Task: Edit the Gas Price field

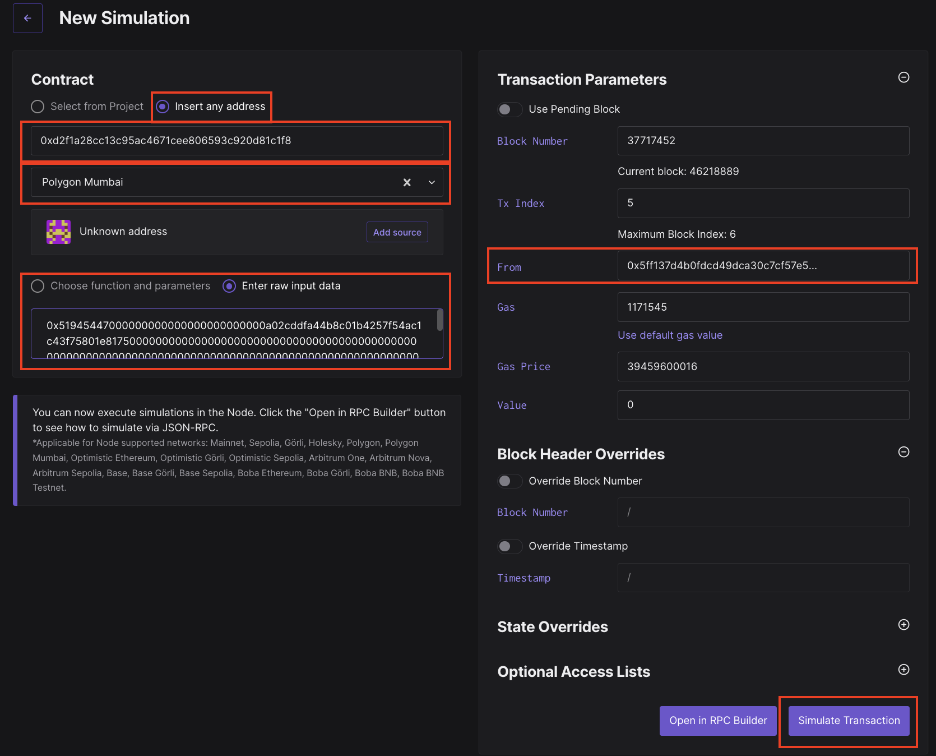Action: pos(762,366)
